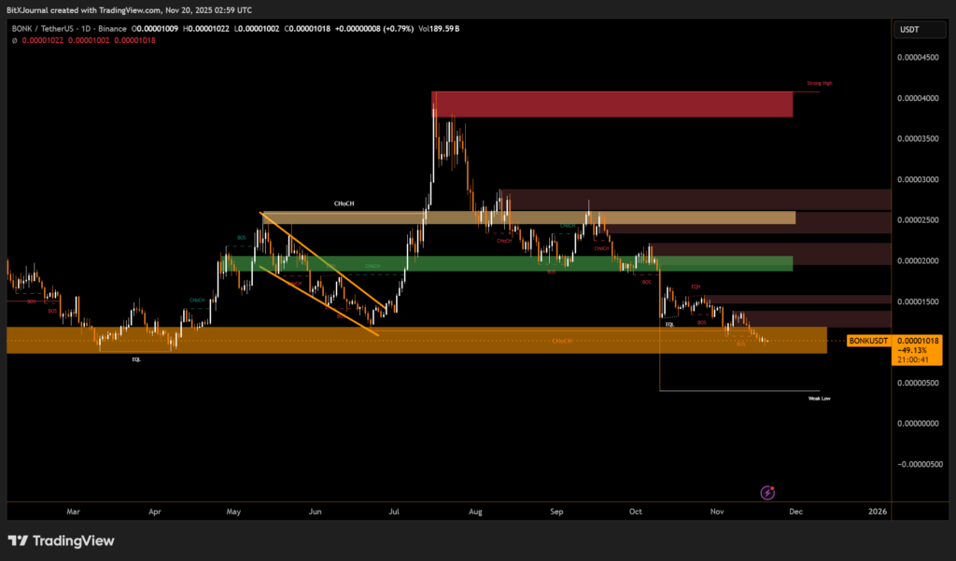This screenshot has width=956, height=561.
Task: Open the USDT currency selector
Action: [908, 30]
